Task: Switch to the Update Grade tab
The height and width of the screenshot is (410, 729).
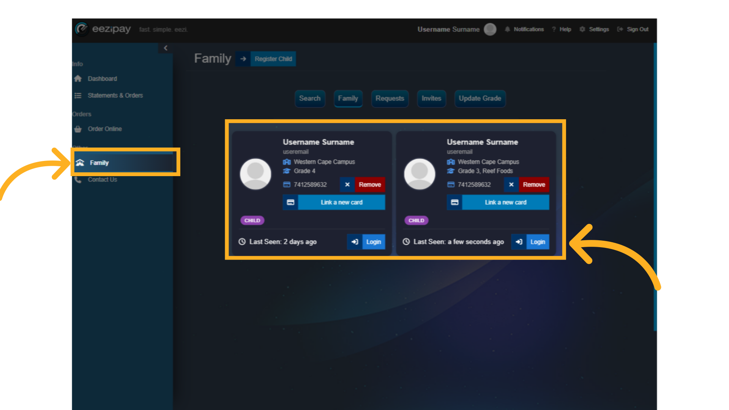Action: pyautogui.click(x=480, y=98)
